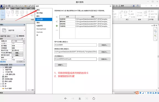Screen dimensions: 159x102
Task: Click the Save disk icon
Action: 9,6
